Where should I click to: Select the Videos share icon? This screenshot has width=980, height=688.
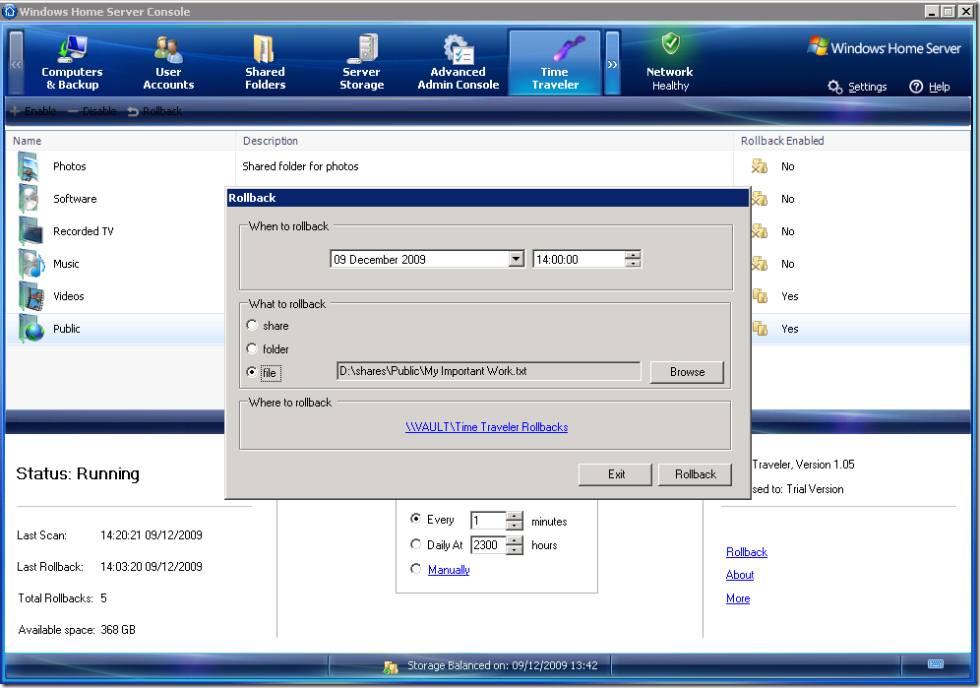[31, 296]
